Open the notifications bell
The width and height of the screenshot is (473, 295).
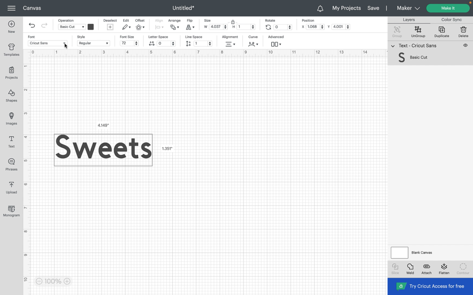point(320,8)
